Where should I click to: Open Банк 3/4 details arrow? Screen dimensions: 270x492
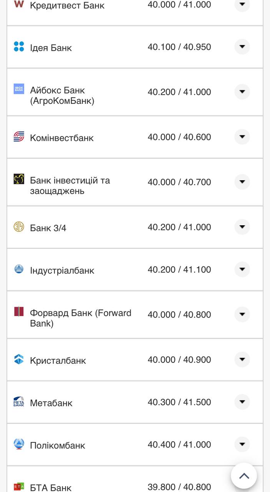click(242, 227)
